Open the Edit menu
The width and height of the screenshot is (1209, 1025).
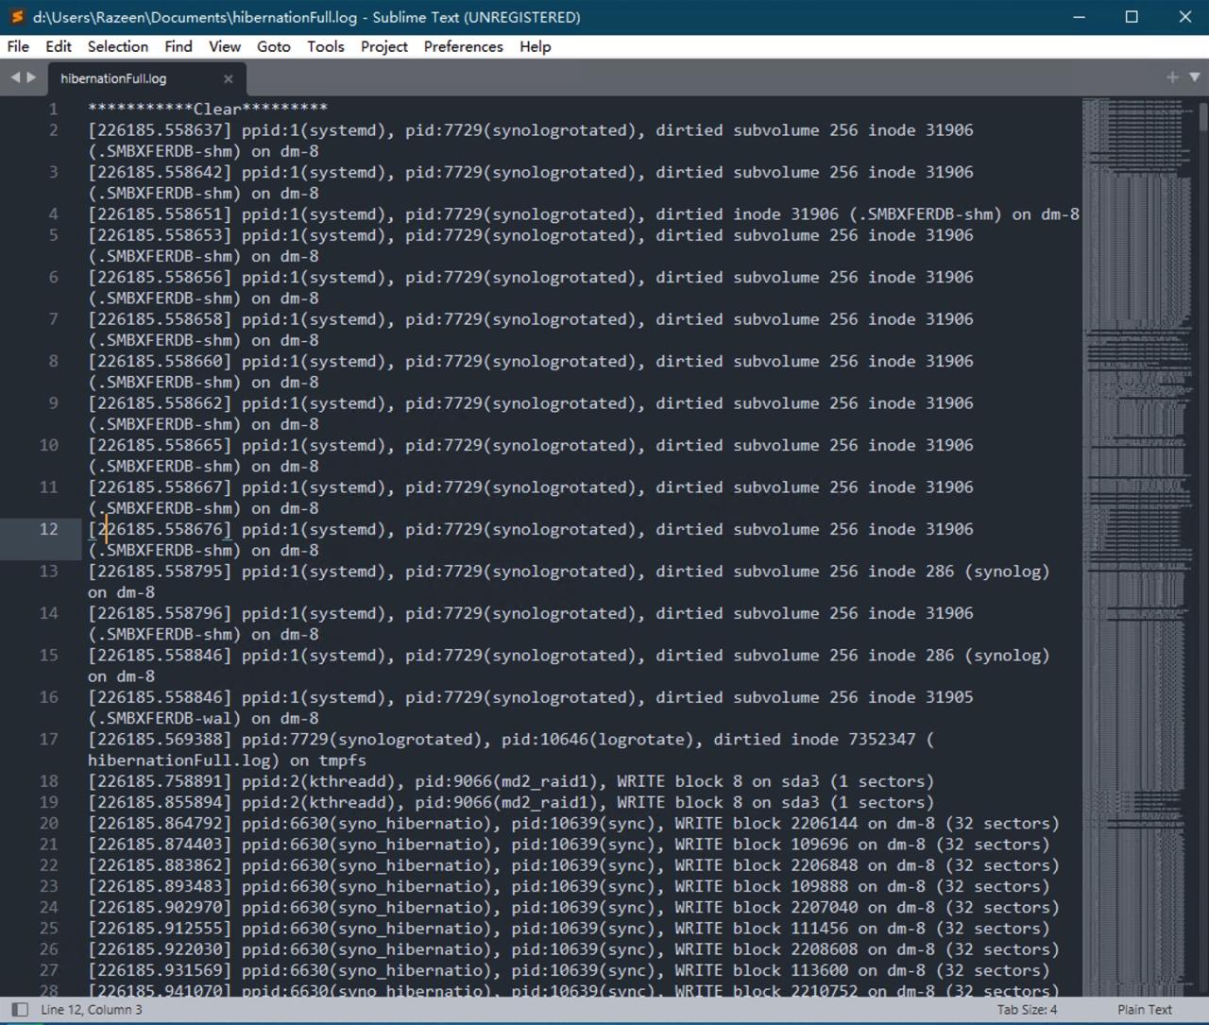[59, 46]
